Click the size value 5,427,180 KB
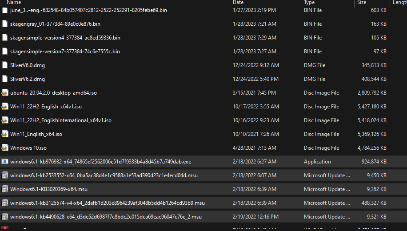Viewport: 407px width, 231px height. point(372,107)
